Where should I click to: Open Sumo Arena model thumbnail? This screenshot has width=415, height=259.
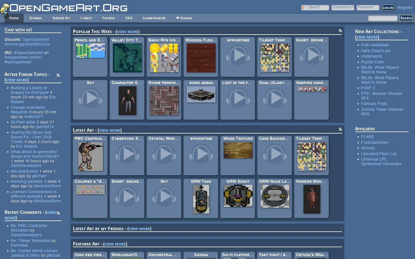(201, 94)
